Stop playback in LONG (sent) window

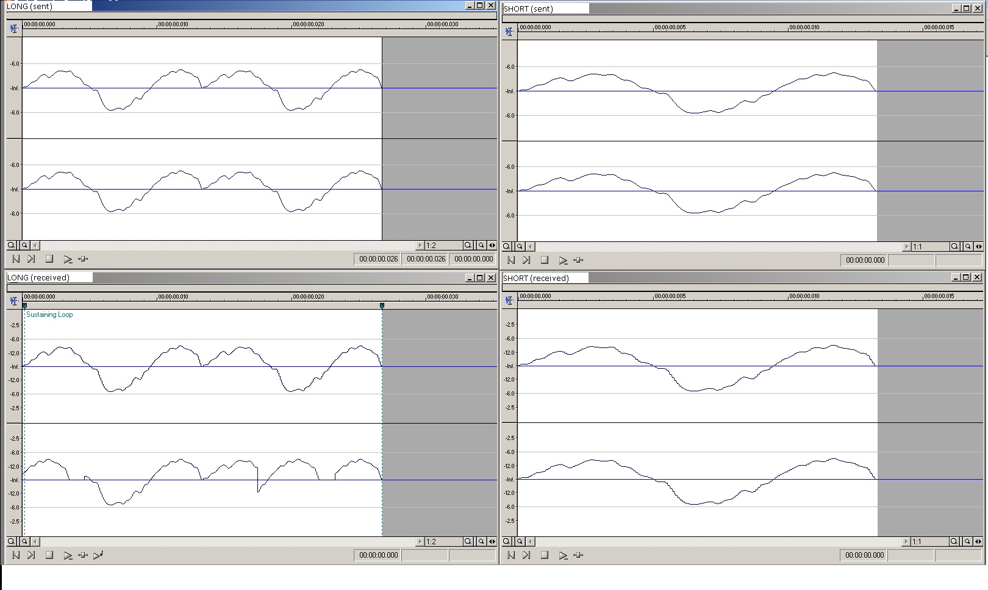pyautogui.click(x=49, y=259)
